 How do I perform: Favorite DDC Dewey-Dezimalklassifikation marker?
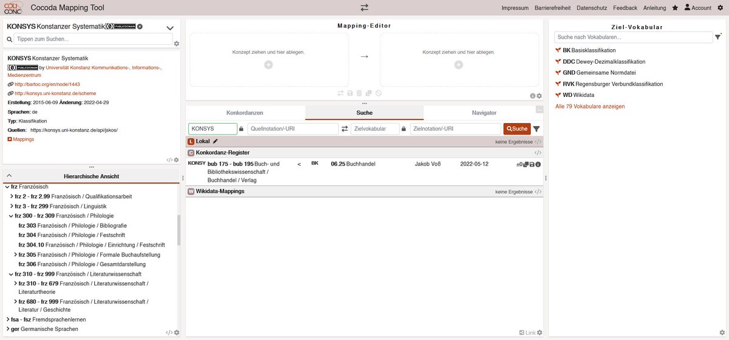pos(558,62)
